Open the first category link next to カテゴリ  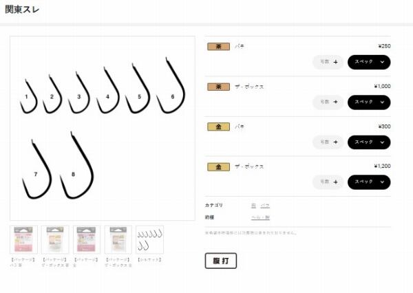(253, 206)
